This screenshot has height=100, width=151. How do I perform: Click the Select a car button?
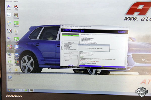pyautogui.click(x=71, y=42)
